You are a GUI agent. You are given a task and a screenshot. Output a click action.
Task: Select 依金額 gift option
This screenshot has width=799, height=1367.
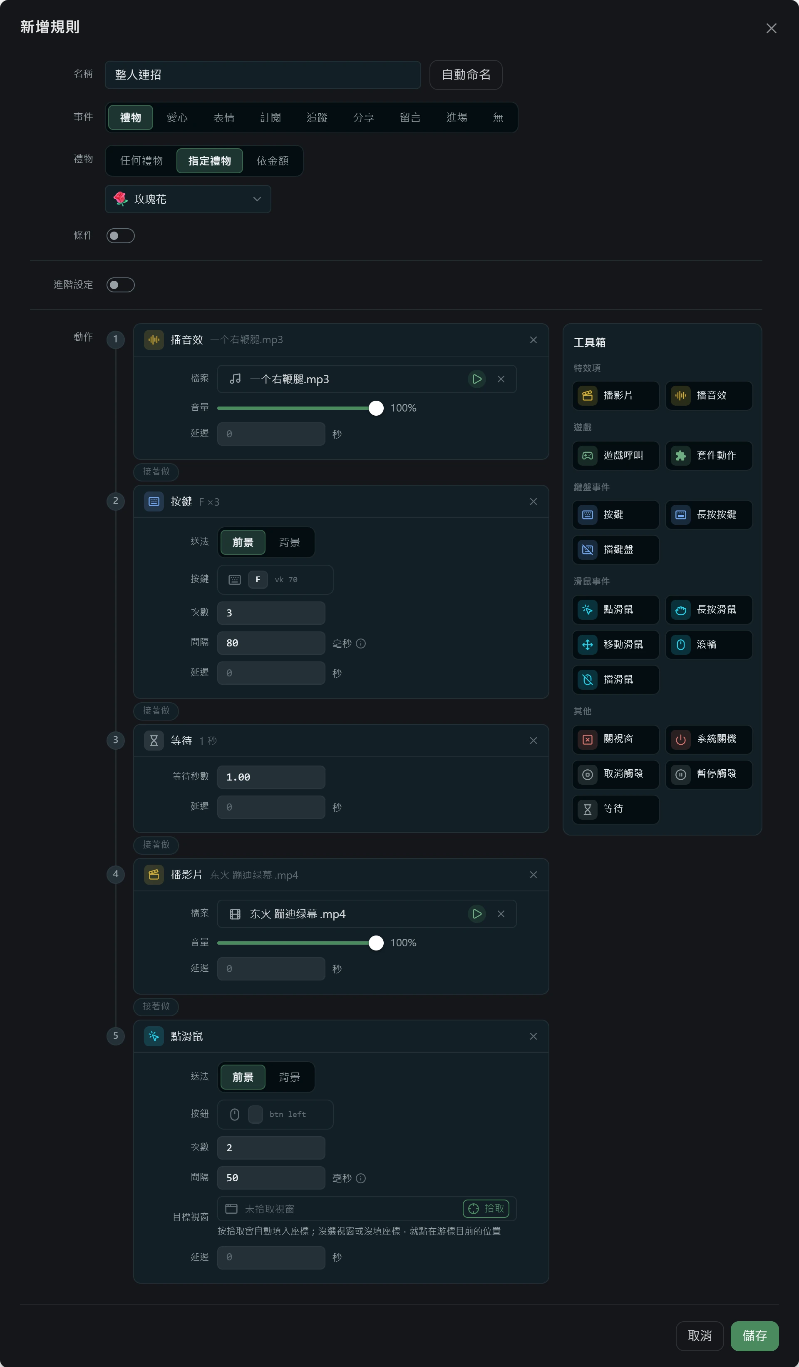click(273, 161)
